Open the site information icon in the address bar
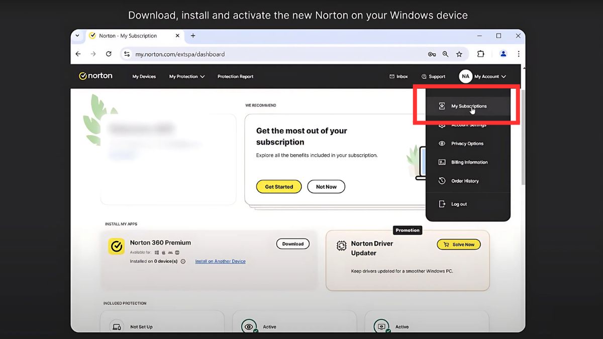The height and width of the screenshot is (339, 603). pyautogui.click(x=127, y=54)
